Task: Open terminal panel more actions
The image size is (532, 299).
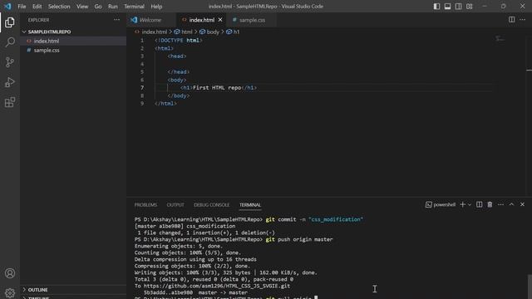Action: 500,204
